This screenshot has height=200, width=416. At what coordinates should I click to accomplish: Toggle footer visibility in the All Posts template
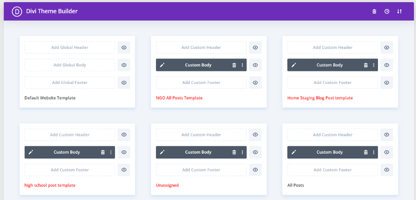387,170
